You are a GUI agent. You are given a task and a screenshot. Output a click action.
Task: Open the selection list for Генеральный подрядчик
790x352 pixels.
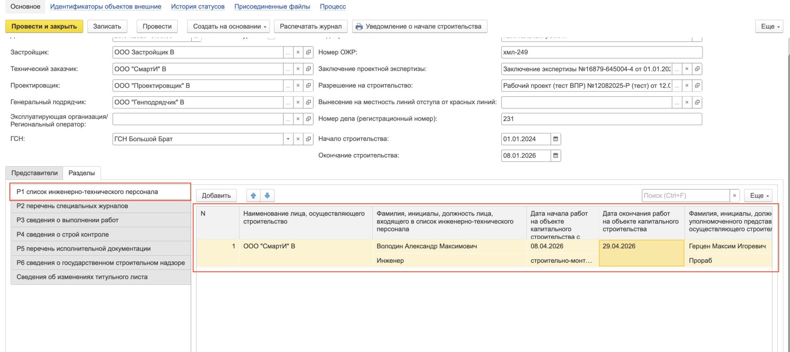[x=288, y=102]
